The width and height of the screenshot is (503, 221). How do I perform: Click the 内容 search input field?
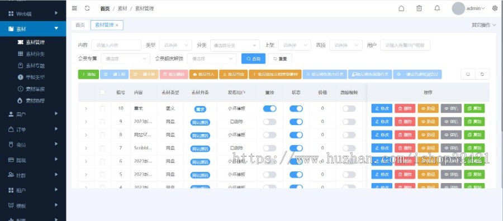click(x=116, y=45)
